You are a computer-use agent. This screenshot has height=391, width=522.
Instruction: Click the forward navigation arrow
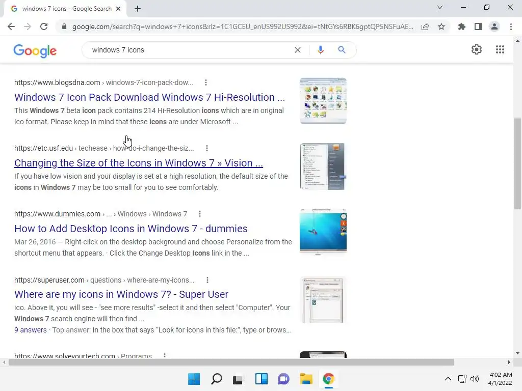(x=28, y=26)
